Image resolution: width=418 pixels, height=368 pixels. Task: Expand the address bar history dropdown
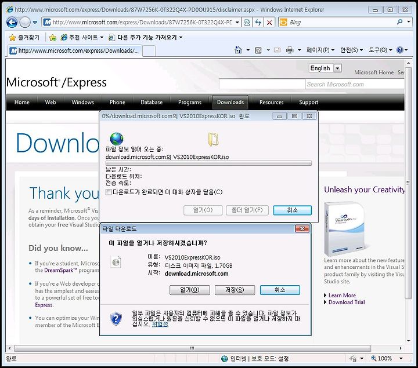pos(237,23)
